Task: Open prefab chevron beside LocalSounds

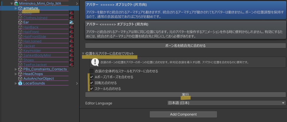Action: [77, 83]
